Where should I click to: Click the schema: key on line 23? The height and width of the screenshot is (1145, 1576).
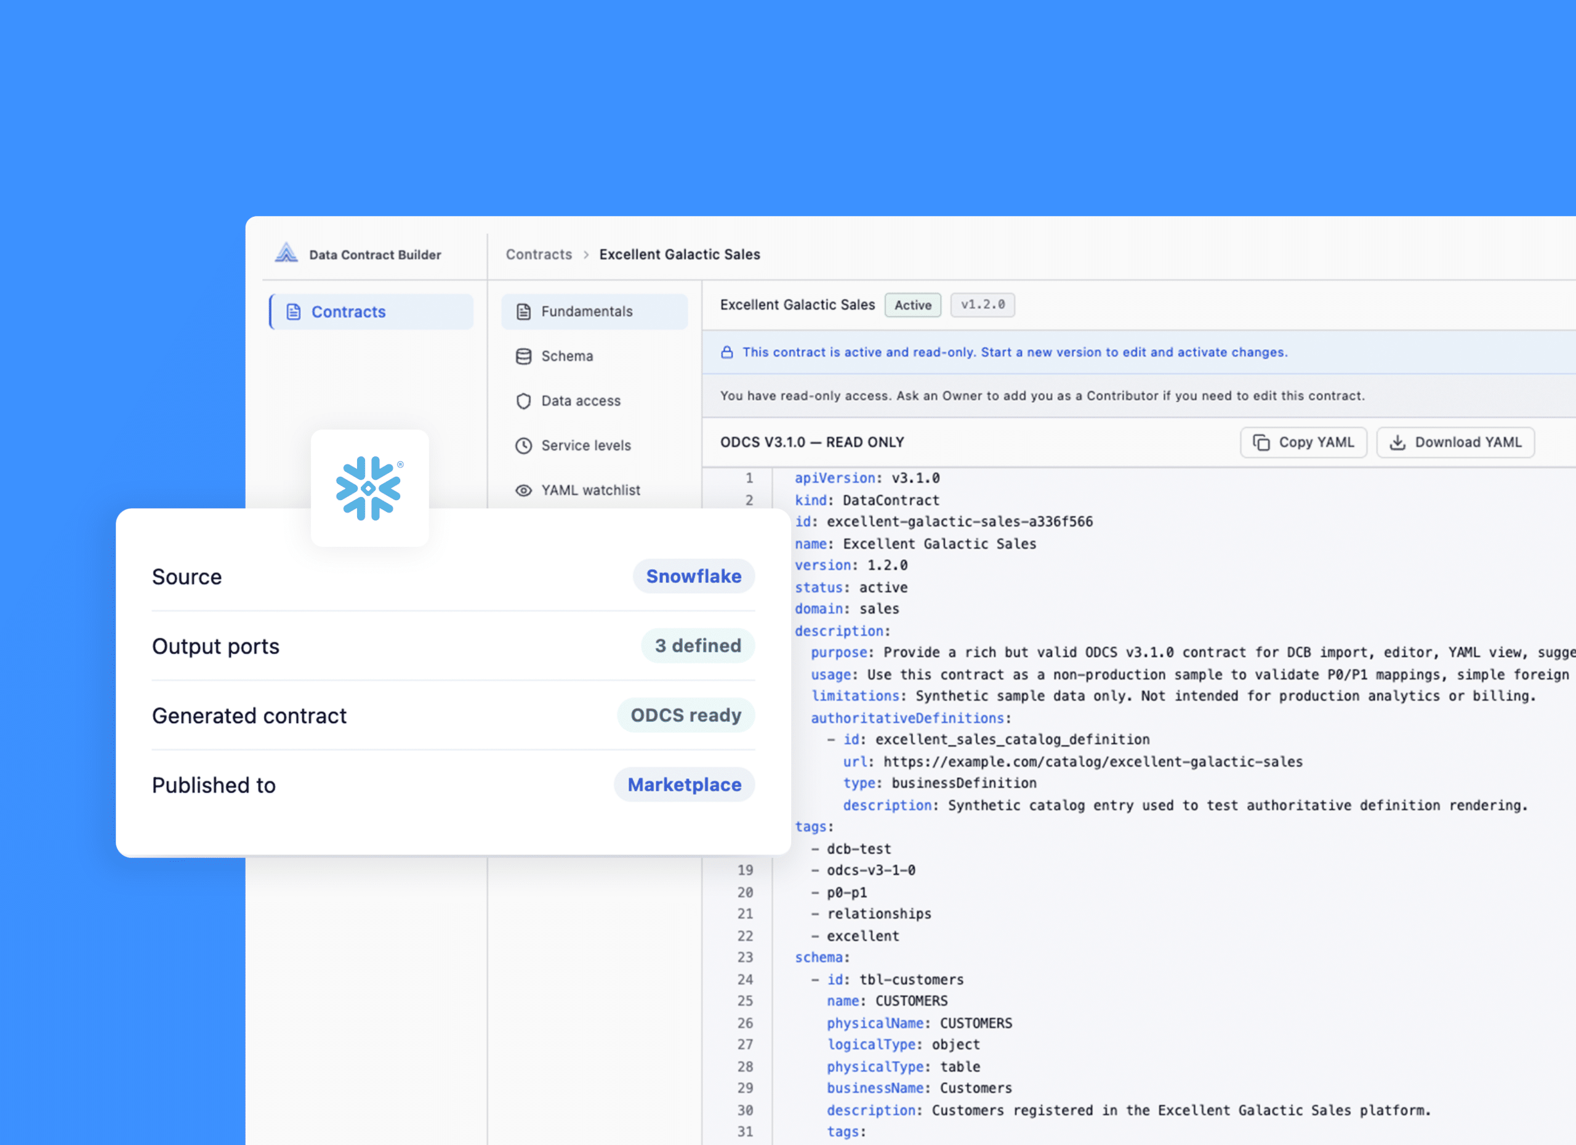822,958
